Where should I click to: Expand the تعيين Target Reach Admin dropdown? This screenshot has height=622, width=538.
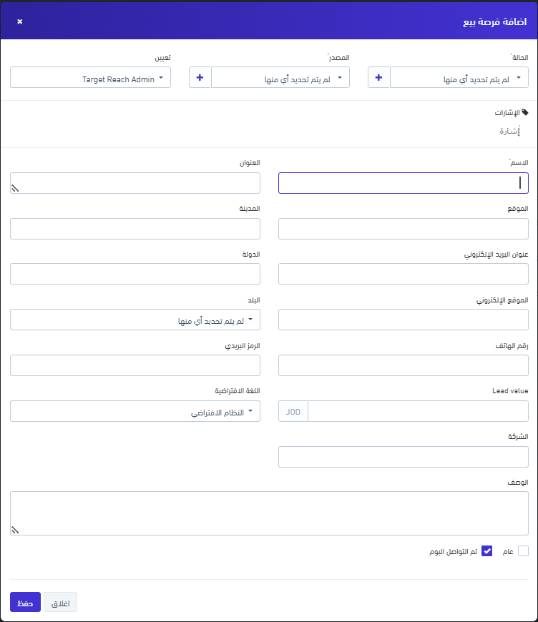click(x=91, y=77)
